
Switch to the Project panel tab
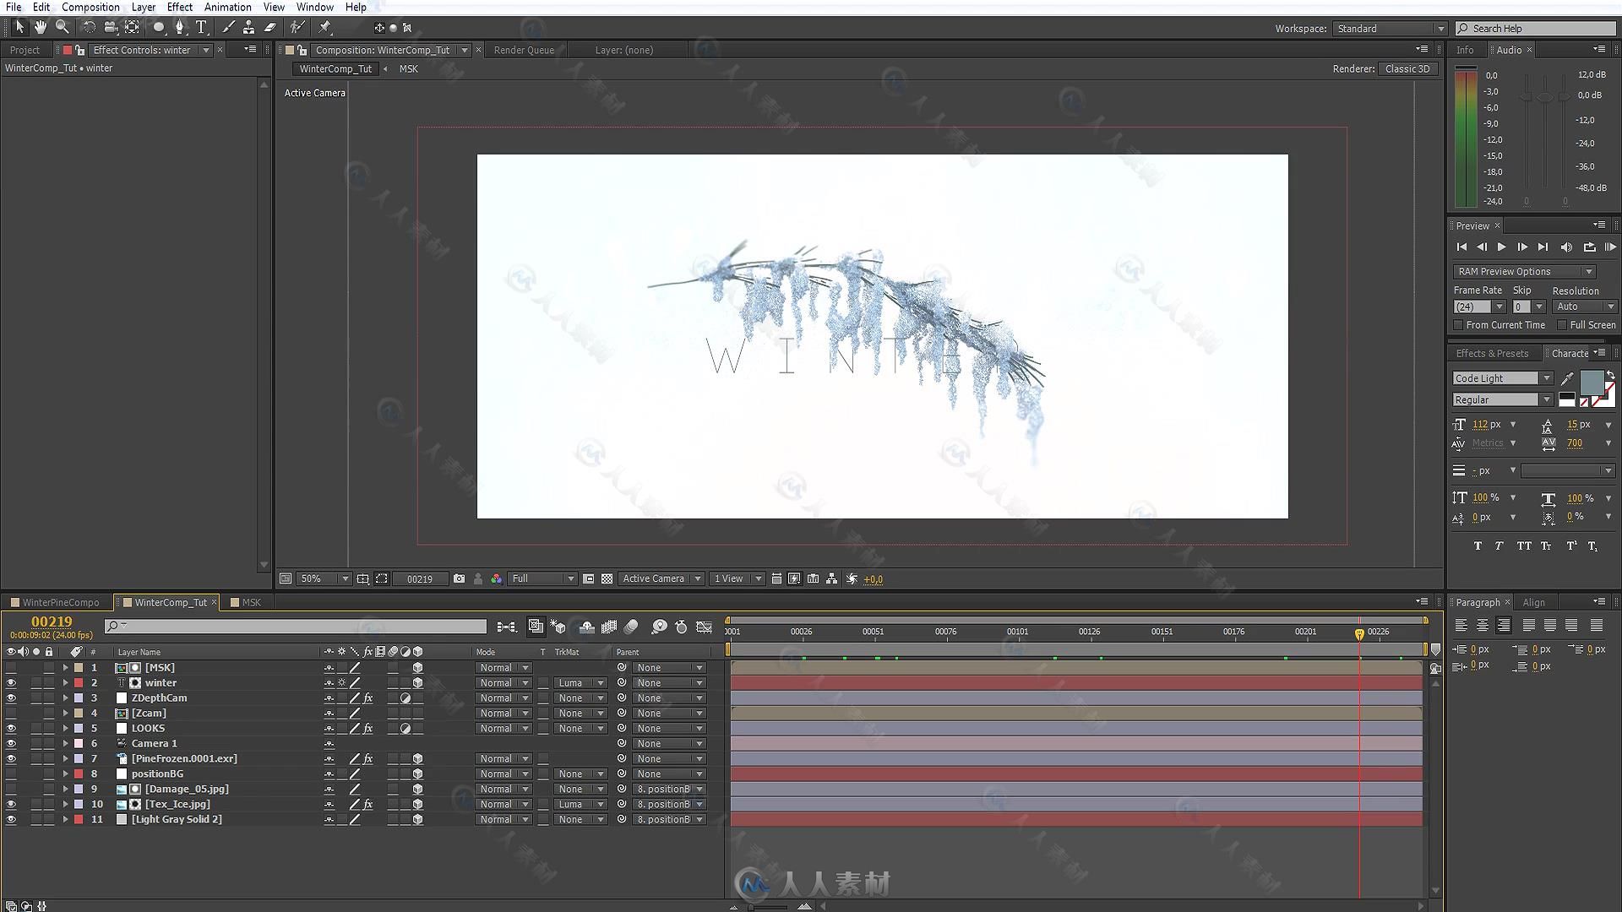click(24, 50)
